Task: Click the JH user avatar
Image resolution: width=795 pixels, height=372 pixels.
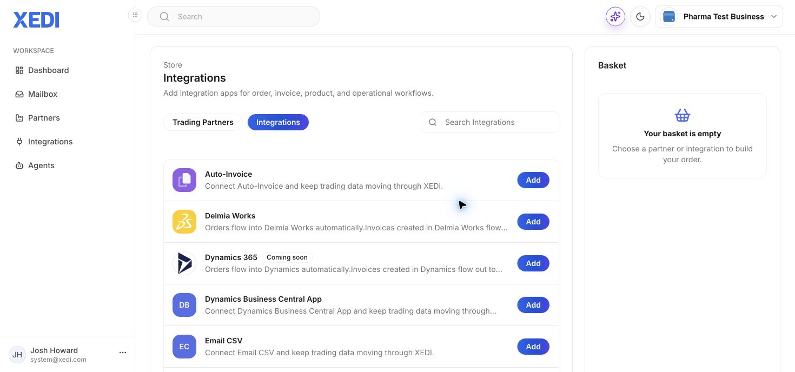Action: 17,355
